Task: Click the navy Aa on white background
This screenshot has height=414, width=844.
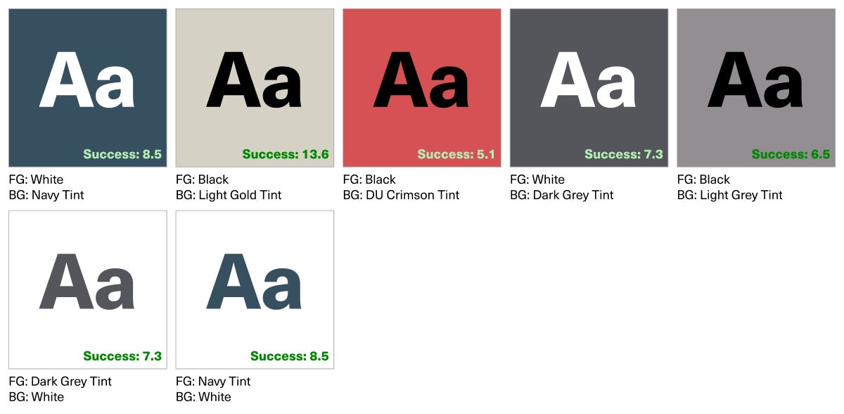Action: [255, 284]
